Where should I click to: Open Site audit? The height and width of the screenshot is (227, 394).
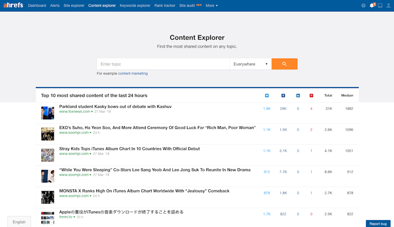[187, 6]
